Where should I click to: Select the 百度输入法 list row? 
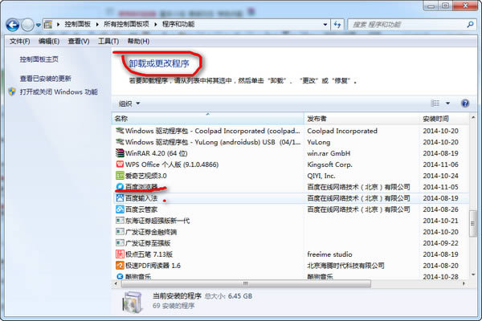coord(209,197)
